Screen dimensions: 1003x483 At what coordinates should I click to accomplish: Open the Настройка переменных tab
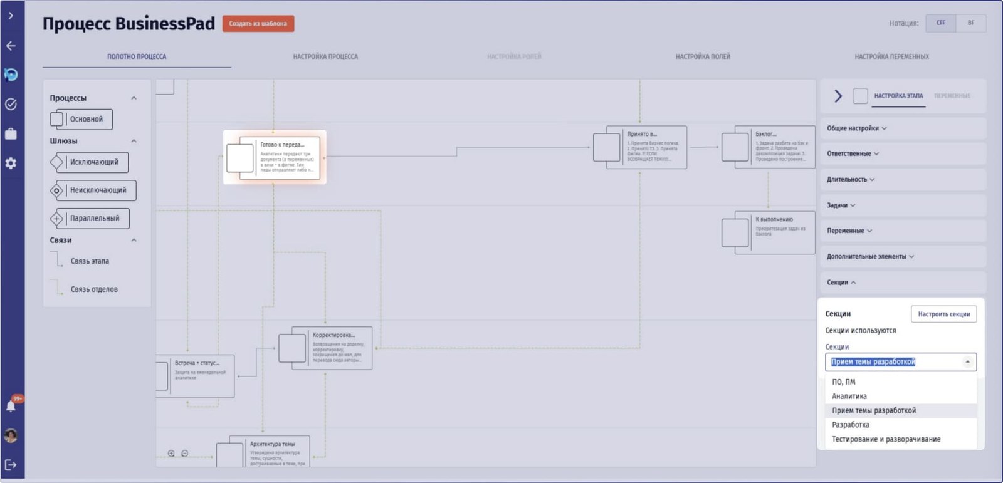click(x=891, y=56)
